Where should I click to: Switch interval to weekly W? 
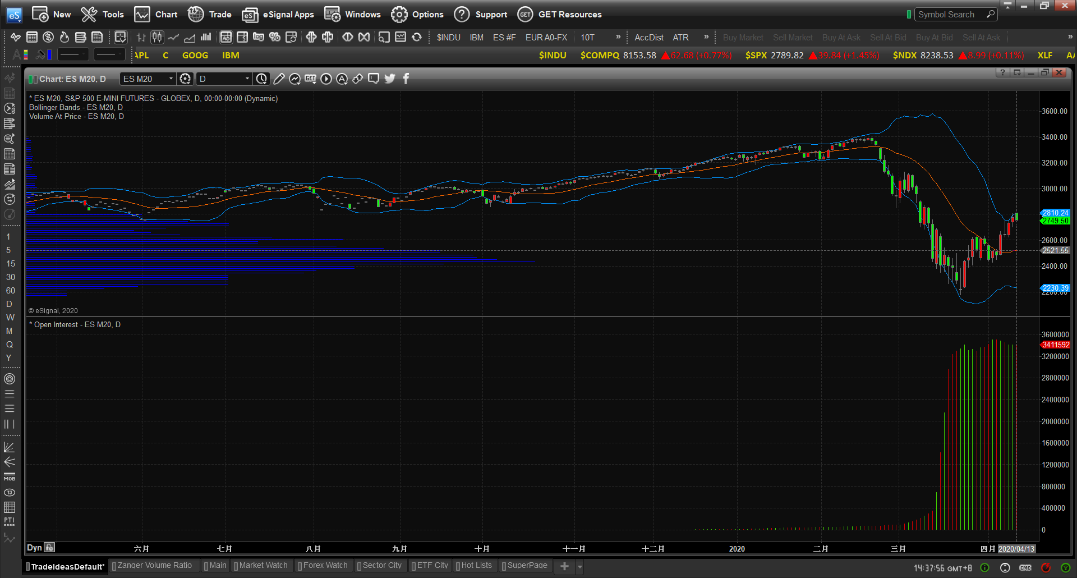point(10,318)
